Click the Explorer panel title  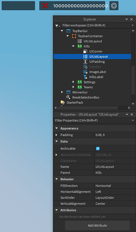[90, 19]
